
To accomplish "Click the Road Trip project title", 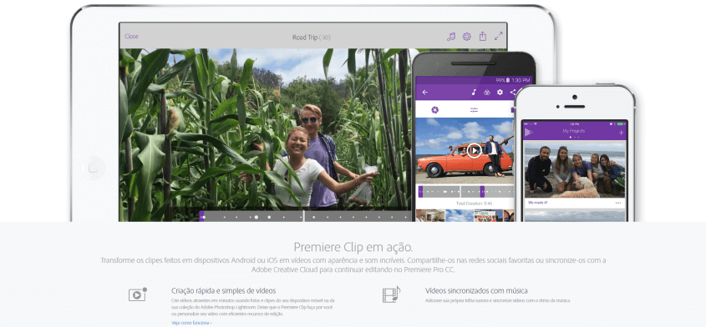I will (311, 38).
